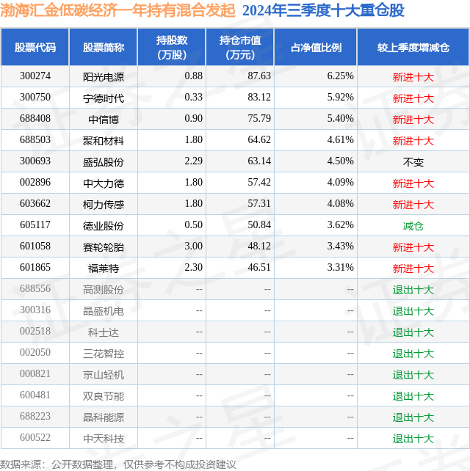Select stock name 宁德时代
The image size is (470, 471).
pyautogui.click(x=104, y=98)
